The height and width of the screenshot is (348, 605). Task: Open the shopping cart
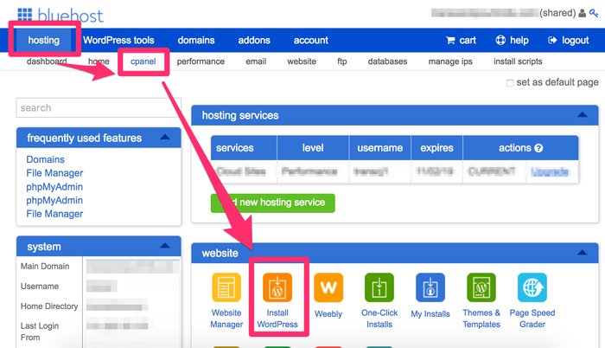461,40
